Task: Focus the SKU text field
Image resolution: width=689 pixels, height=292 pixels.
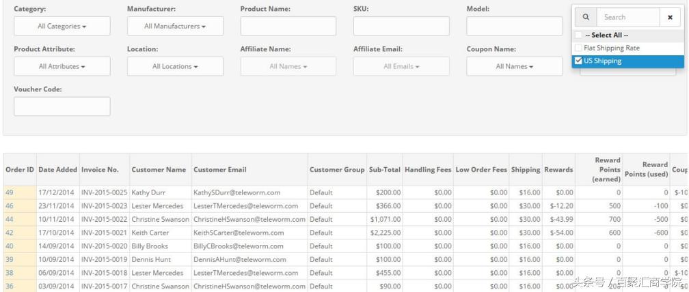Action: coord(401,27)
